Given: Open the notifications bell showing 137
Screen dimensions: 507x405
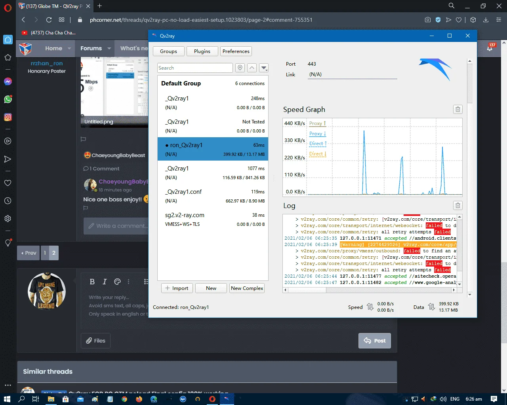Looking at the screenshot, I should coord(490,48).
